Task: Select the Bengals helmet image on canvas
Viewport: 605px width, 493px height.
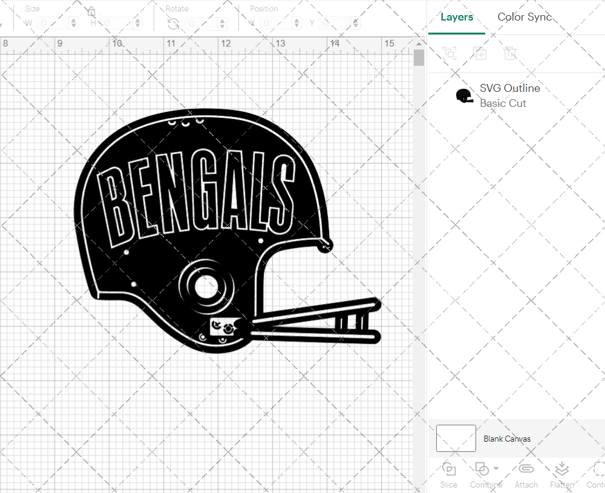Action: click(227, 231)
